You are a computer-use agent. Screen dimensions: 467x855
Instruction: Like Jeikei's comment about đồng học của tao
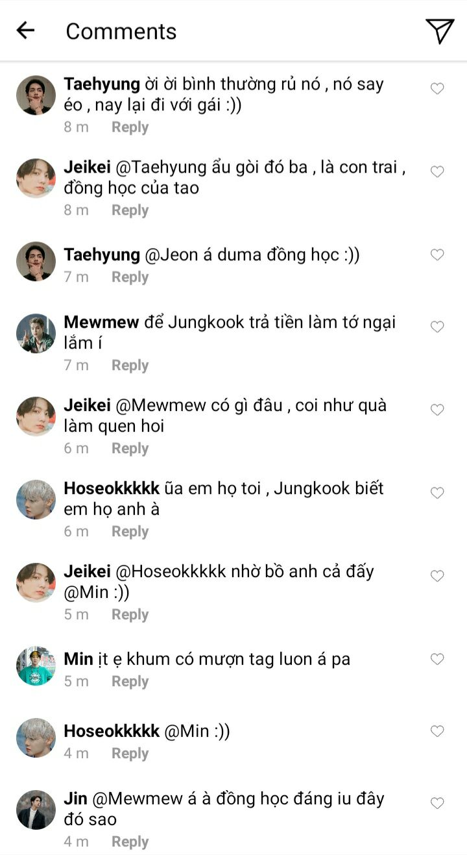[x=437, y=171]
